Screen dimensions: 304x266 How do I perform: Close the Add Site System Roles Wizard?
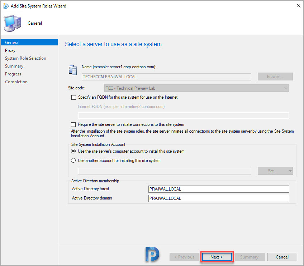coord(298,6)
